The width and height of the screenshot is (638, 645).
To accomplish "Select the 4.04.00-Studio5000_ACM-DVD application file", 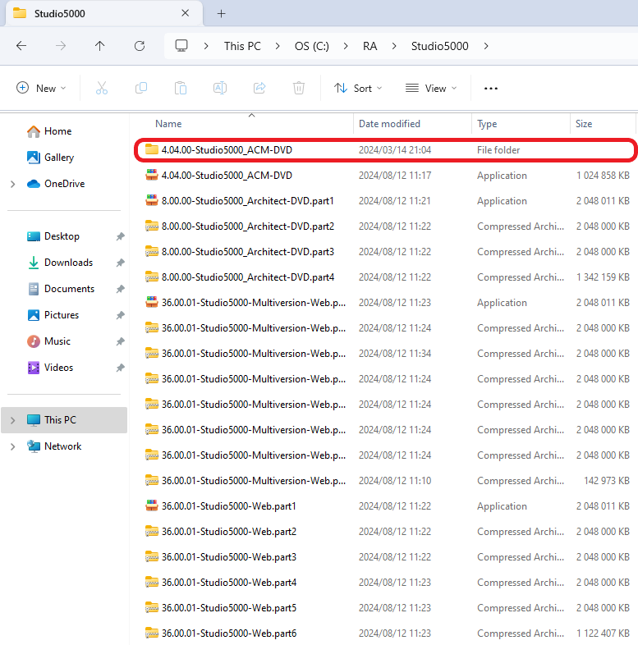I will click(x=386, y=176).
